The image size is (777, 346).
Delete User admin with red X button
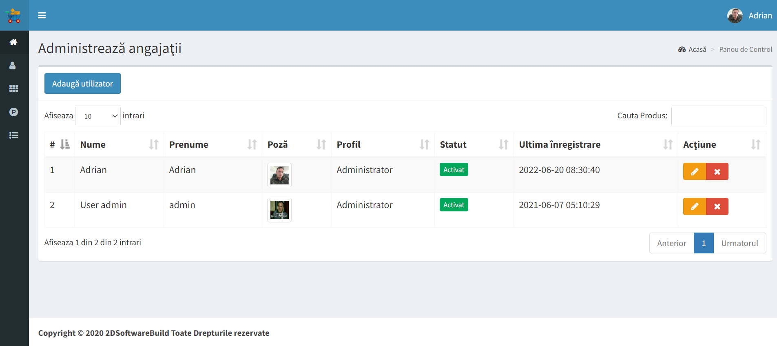[x=717, y=206]
